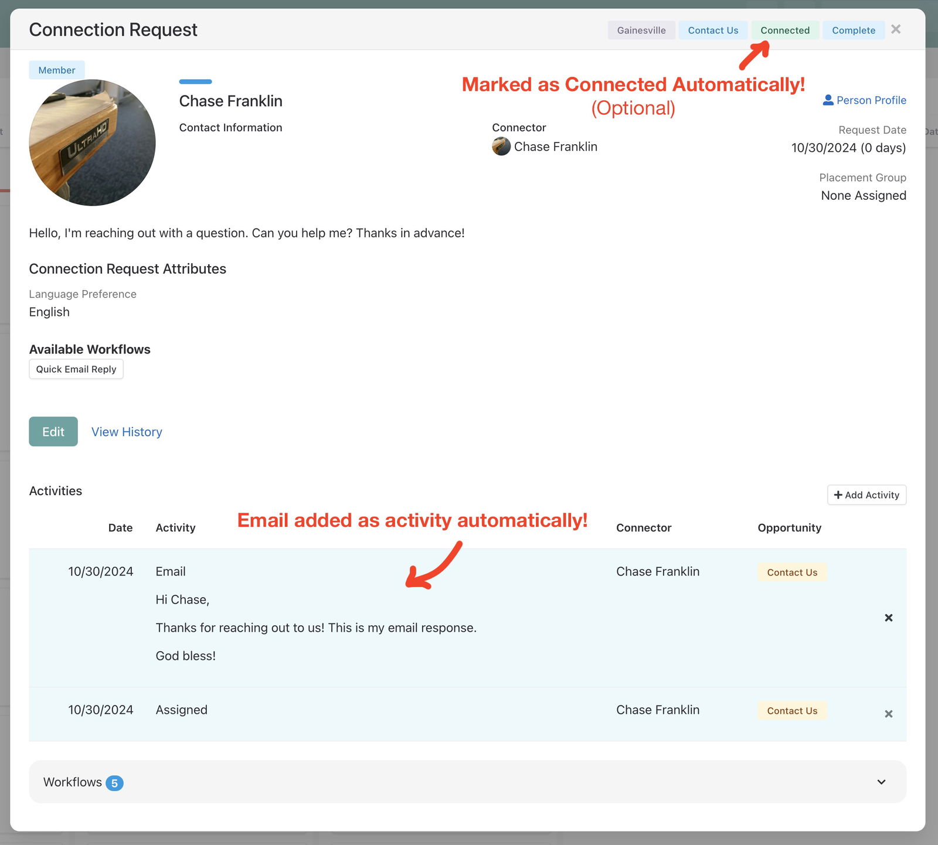Delete the Email activity row
The width and height of the screenshot is (938, 845).
[889, 618]
